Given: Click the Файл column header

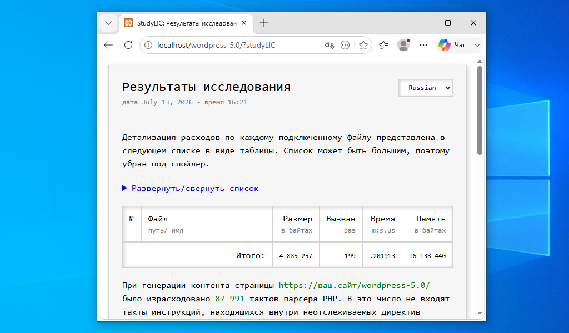Looking at the screenshot, I should click(207, 224).
